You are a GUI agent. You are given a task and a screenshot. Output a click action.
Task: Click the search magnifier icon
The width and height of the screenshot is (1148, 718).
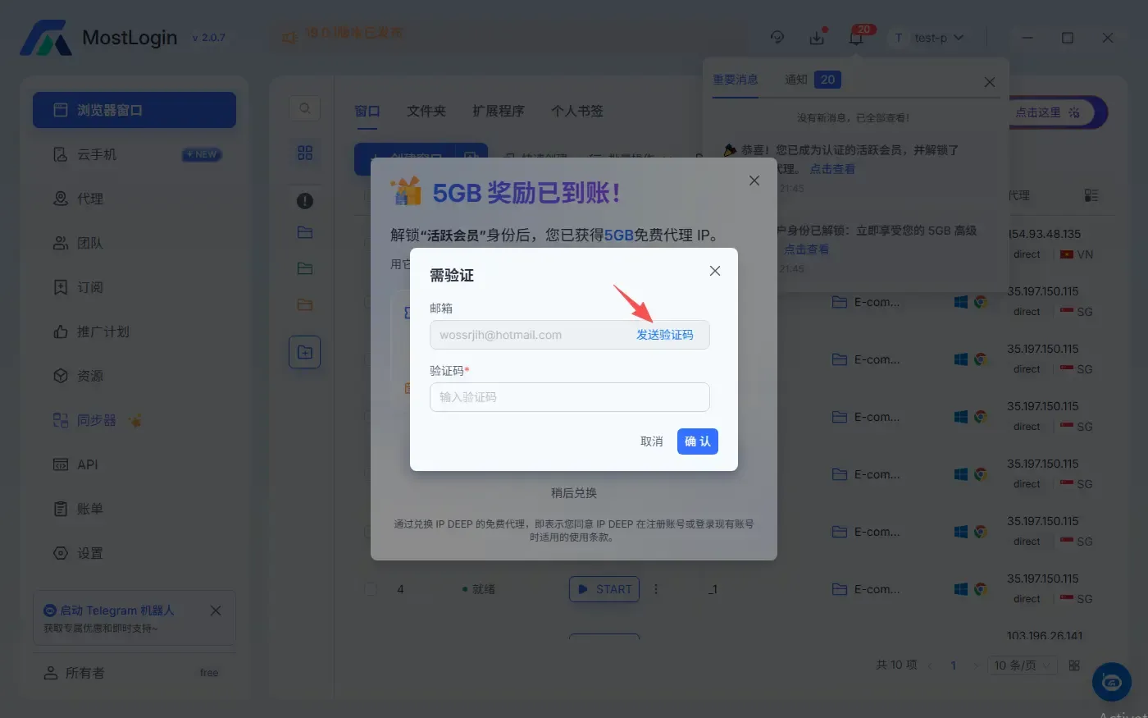[304, 108]
